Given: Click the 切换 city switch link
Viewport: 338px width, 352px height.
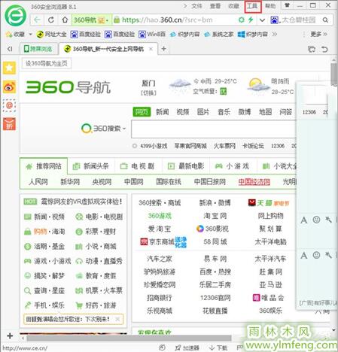Looking at the screenshot, I should point(148,93).
